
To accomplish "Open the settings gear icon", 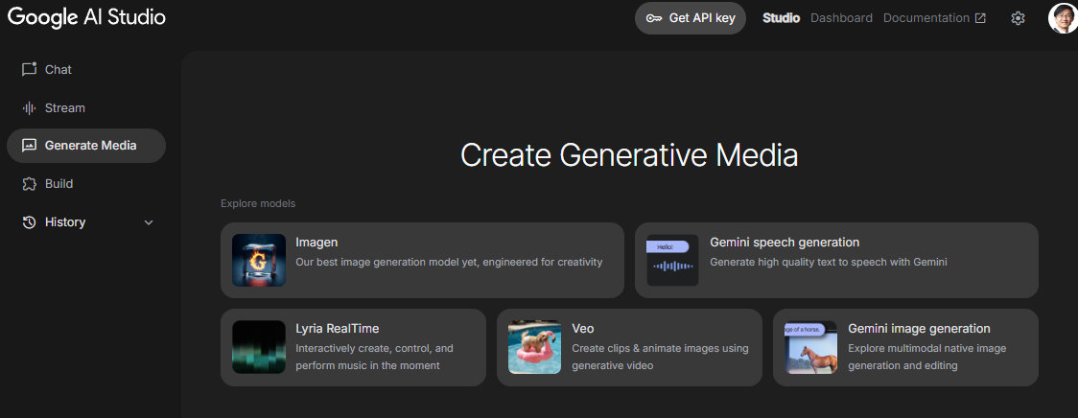I will tap(1018, 18).
